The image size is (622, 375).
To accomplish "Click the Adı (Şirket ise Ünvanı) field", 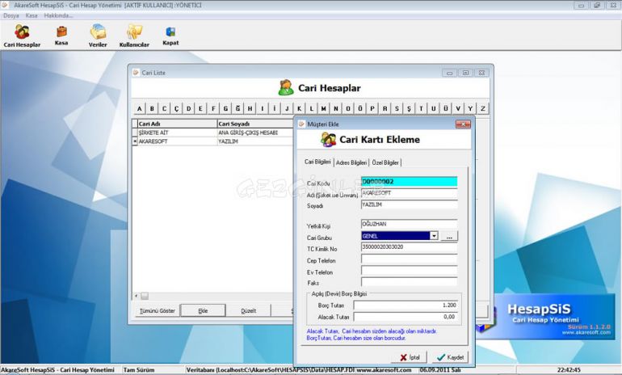I will [x=409, y=193].
